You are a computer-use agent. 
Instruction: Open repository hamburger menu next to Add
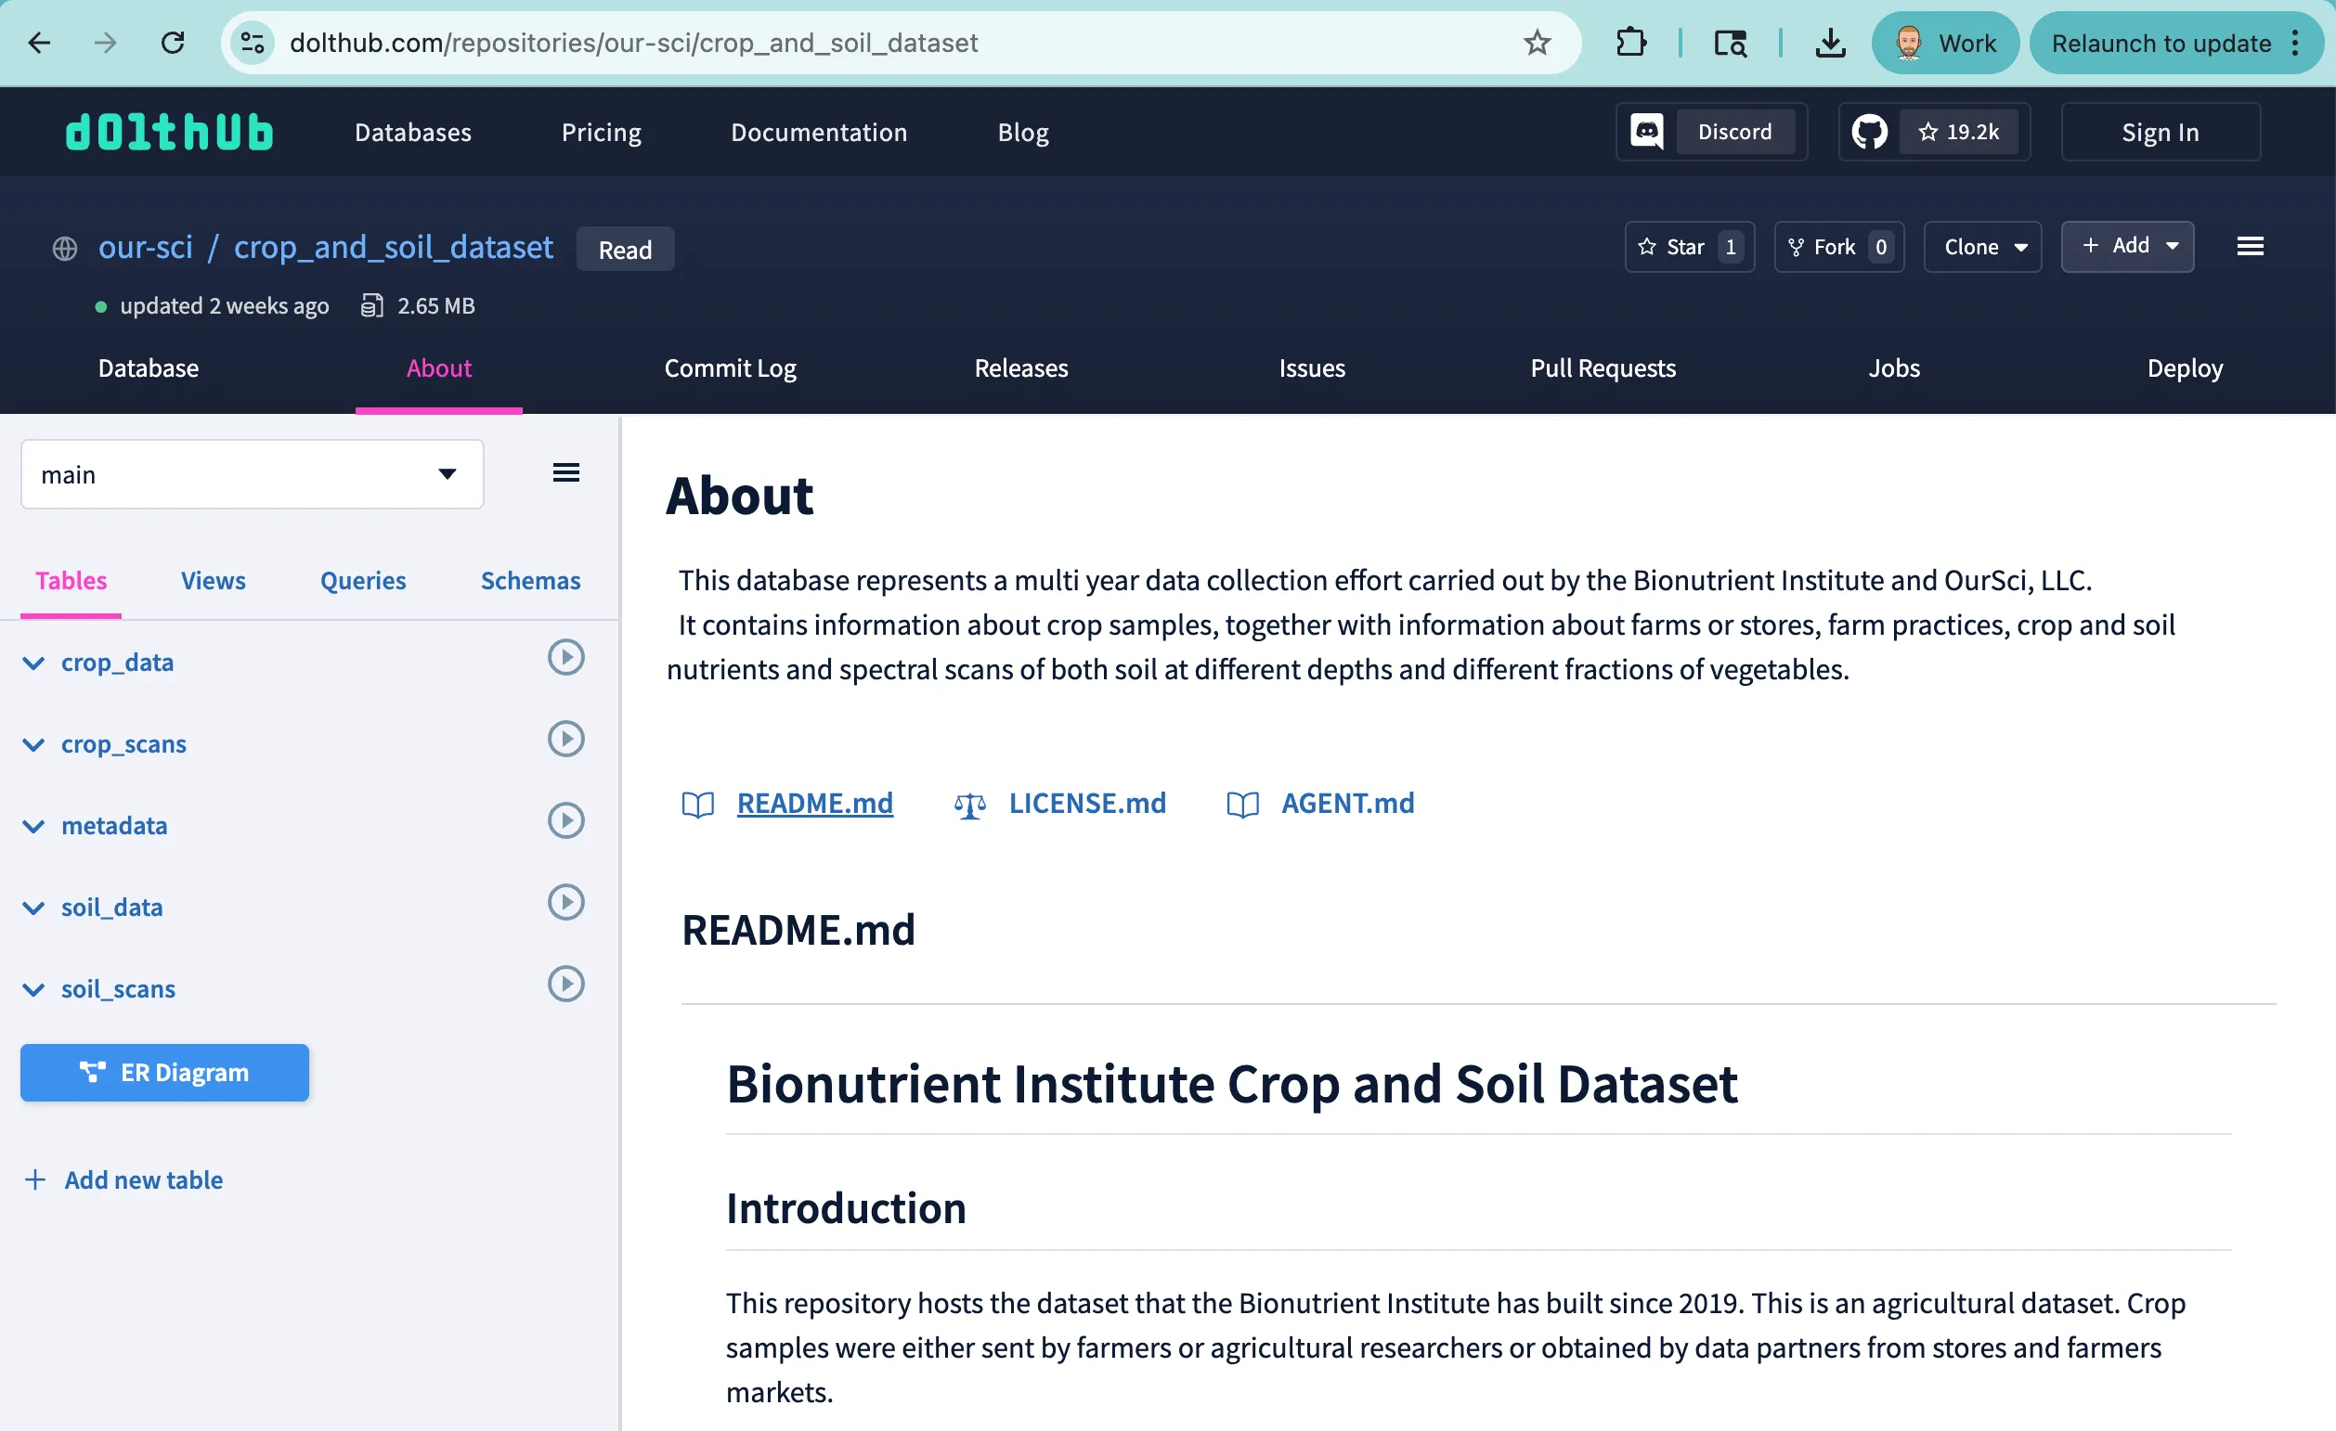point(2250,247)
